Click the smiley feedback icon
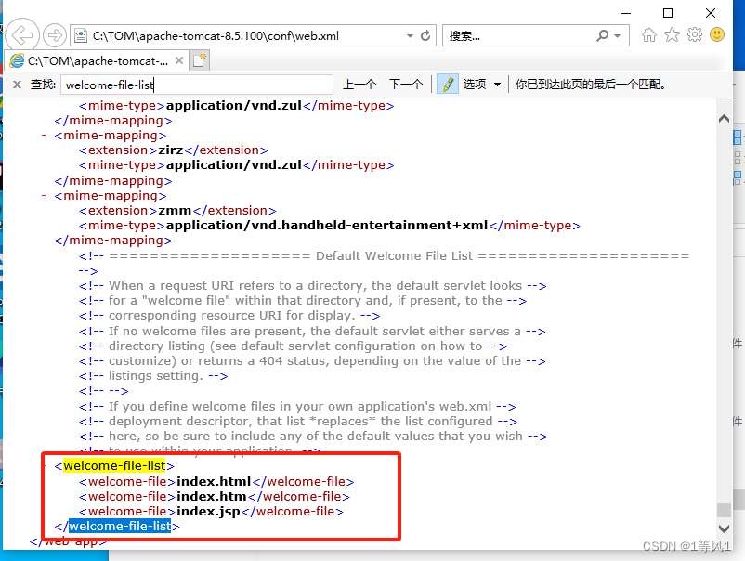Image resolution: width=745 pixels, height=561 pixels. point(717,34)
